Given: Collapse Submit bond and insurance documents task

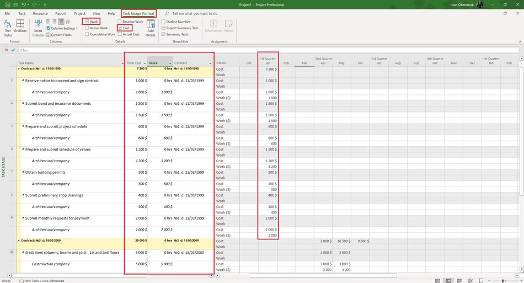Looking at the screenshot, I should (23, 104).
